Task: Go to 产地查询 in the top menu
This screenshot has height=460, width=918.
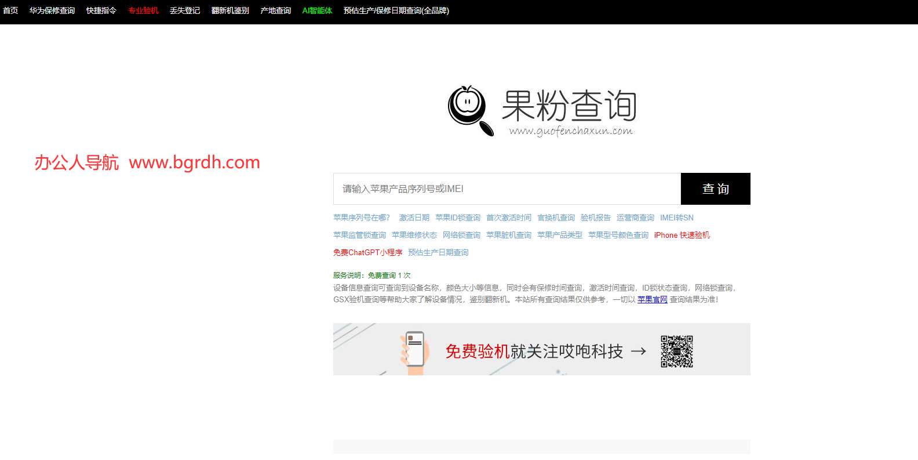Action: pyautogui.click(x=276, y=10)
